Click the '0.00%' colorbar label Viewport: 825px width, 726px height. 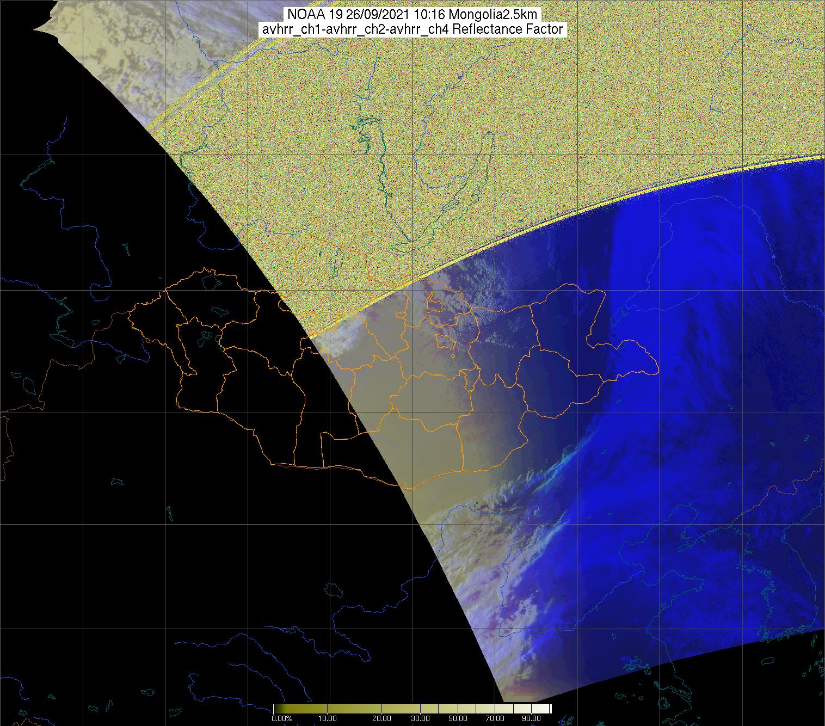(281, 719)
